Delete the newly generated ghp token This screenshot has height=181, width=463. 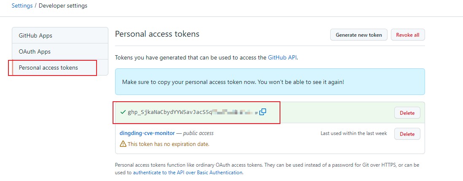coord(407,113)
